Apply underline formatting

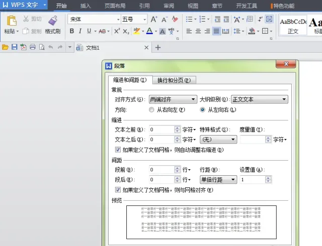(x=89, y=31)
